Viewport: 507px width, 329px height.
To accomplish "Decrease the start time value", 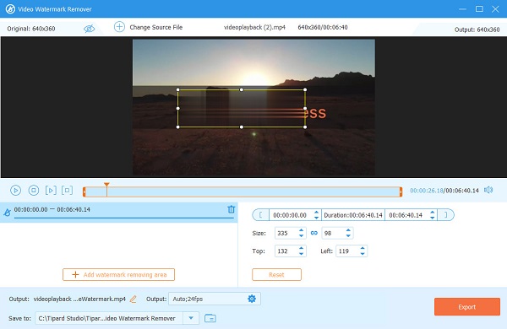I will 316,218.
